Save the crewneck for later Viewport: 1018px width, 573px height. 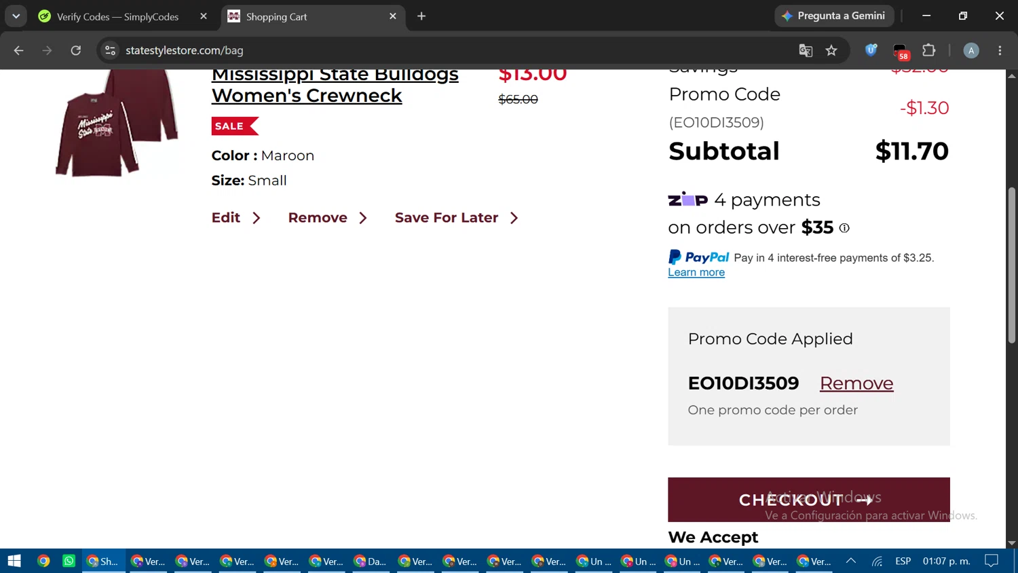coord(457,218)
